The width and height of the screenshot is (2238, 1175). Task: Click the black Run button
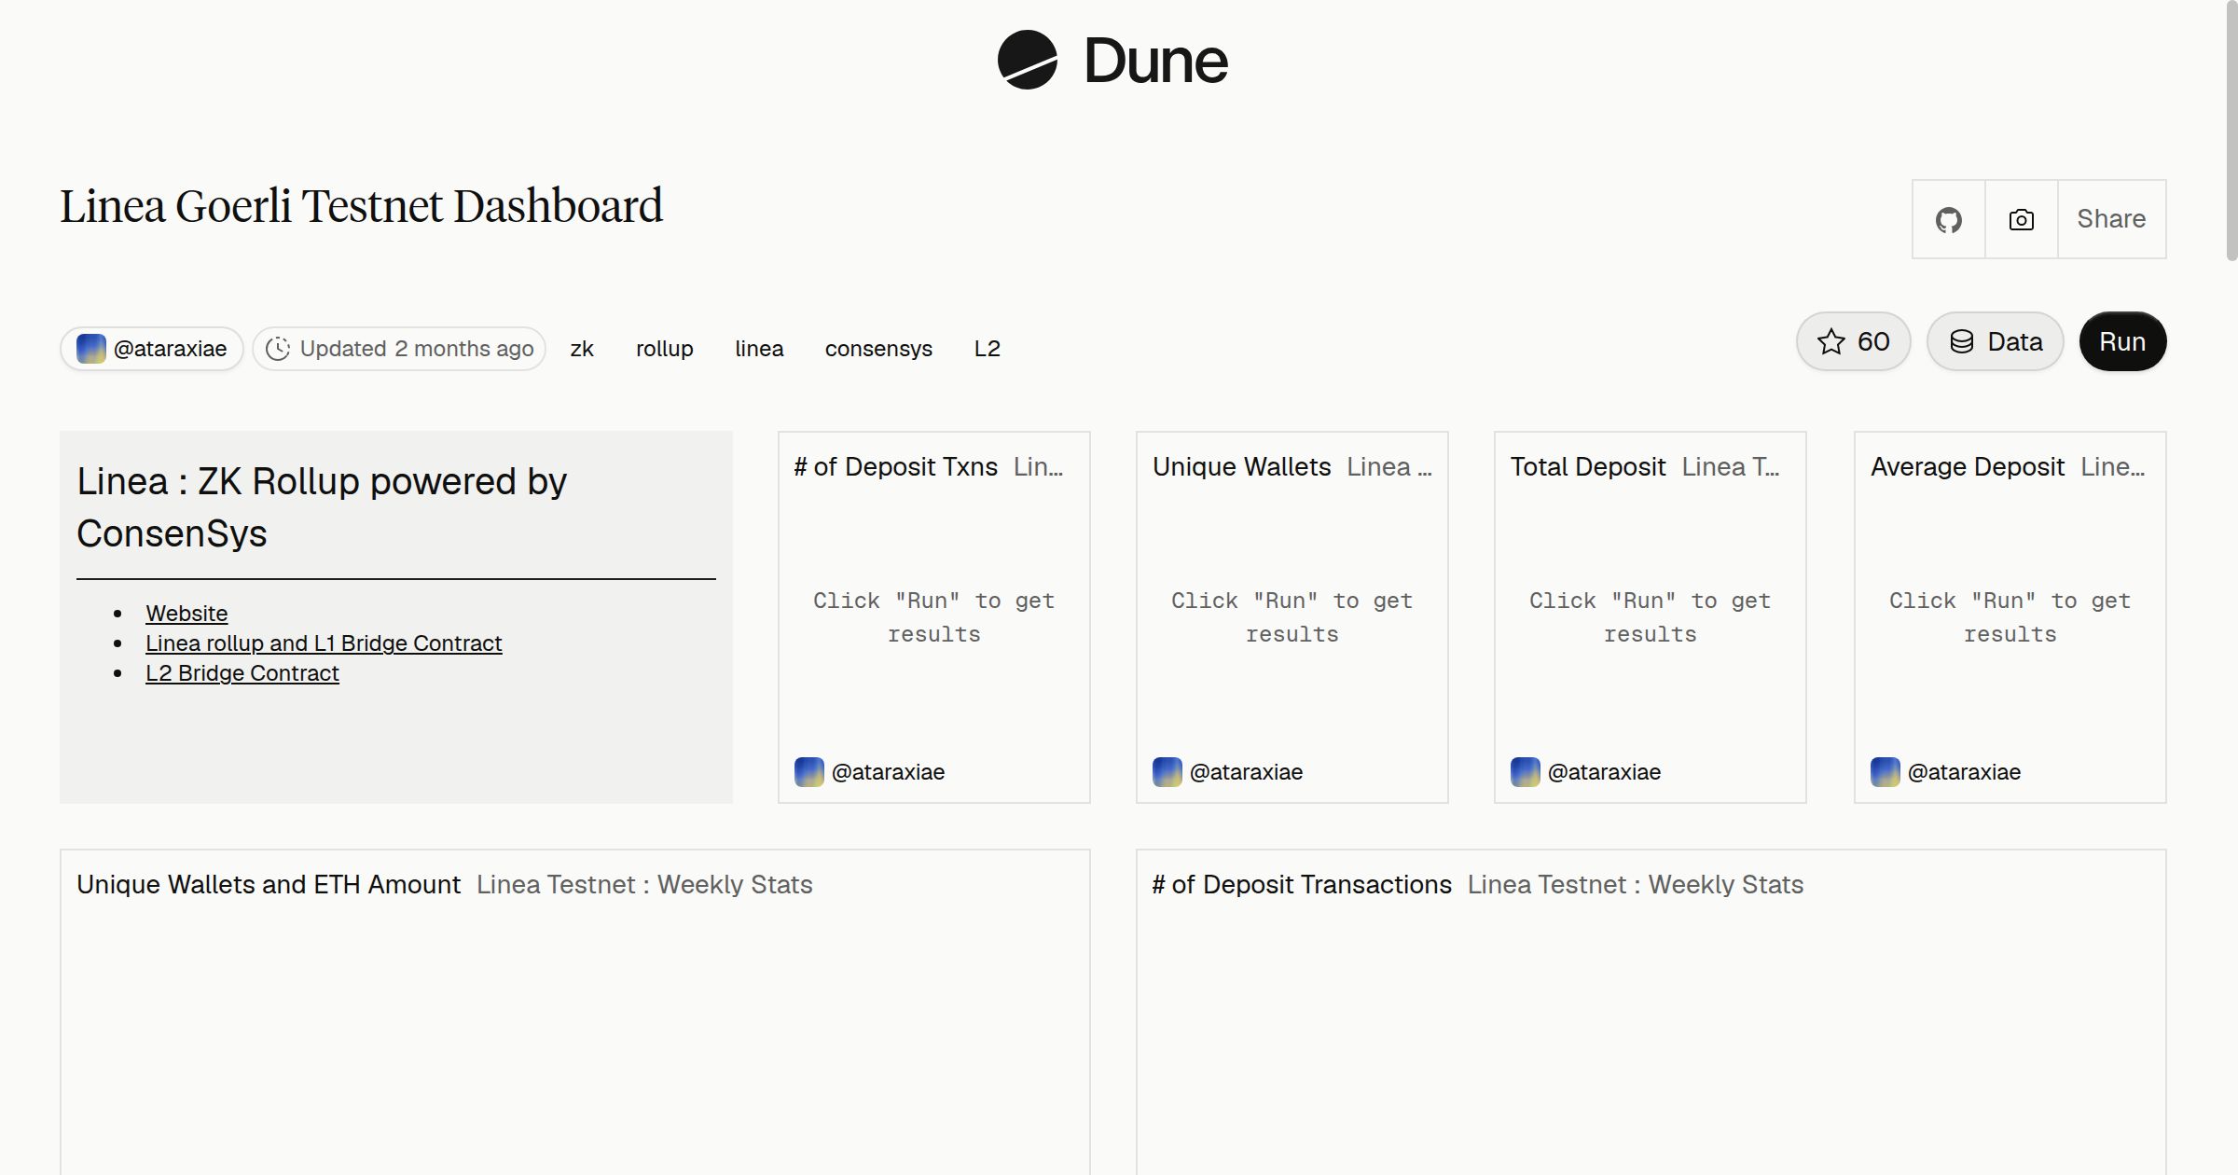pyautogui.click(x=2122, y=341)
